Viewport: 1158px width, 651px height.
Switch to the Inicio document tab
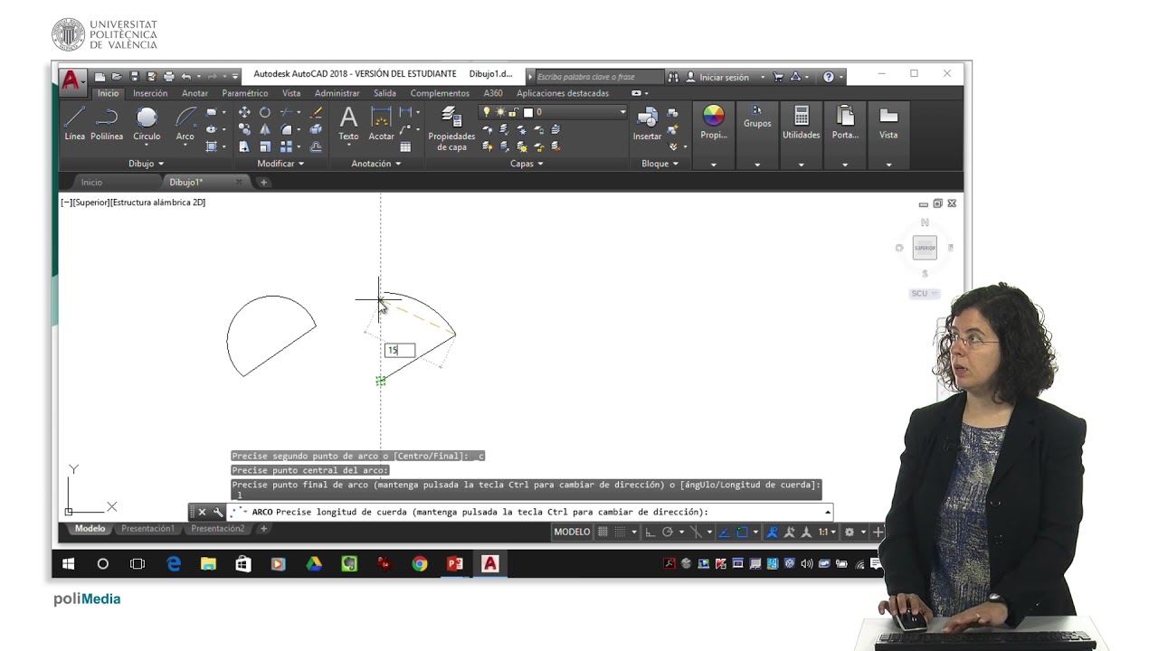tap(91, 182)
